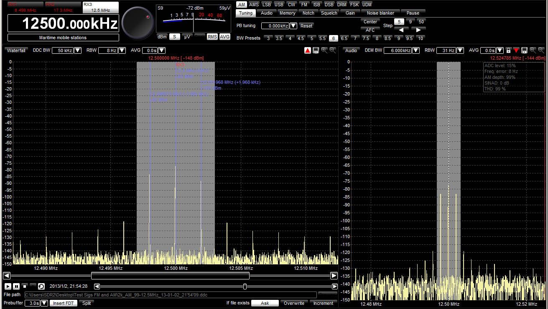Click the spectrum horizontal scrollbar thumb
Image resolution: width=548 pixels, height=309 pixels.
[170, 276]
